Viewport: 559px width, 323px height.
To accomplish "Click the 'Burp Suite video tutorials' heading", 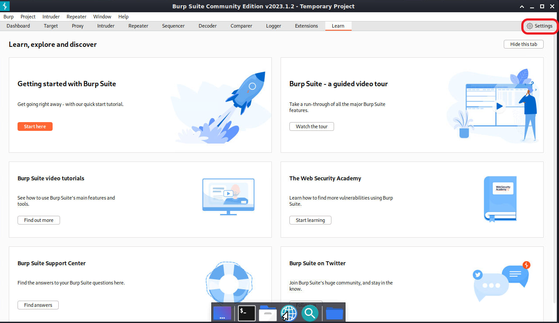I will click(x=51, y=178).
